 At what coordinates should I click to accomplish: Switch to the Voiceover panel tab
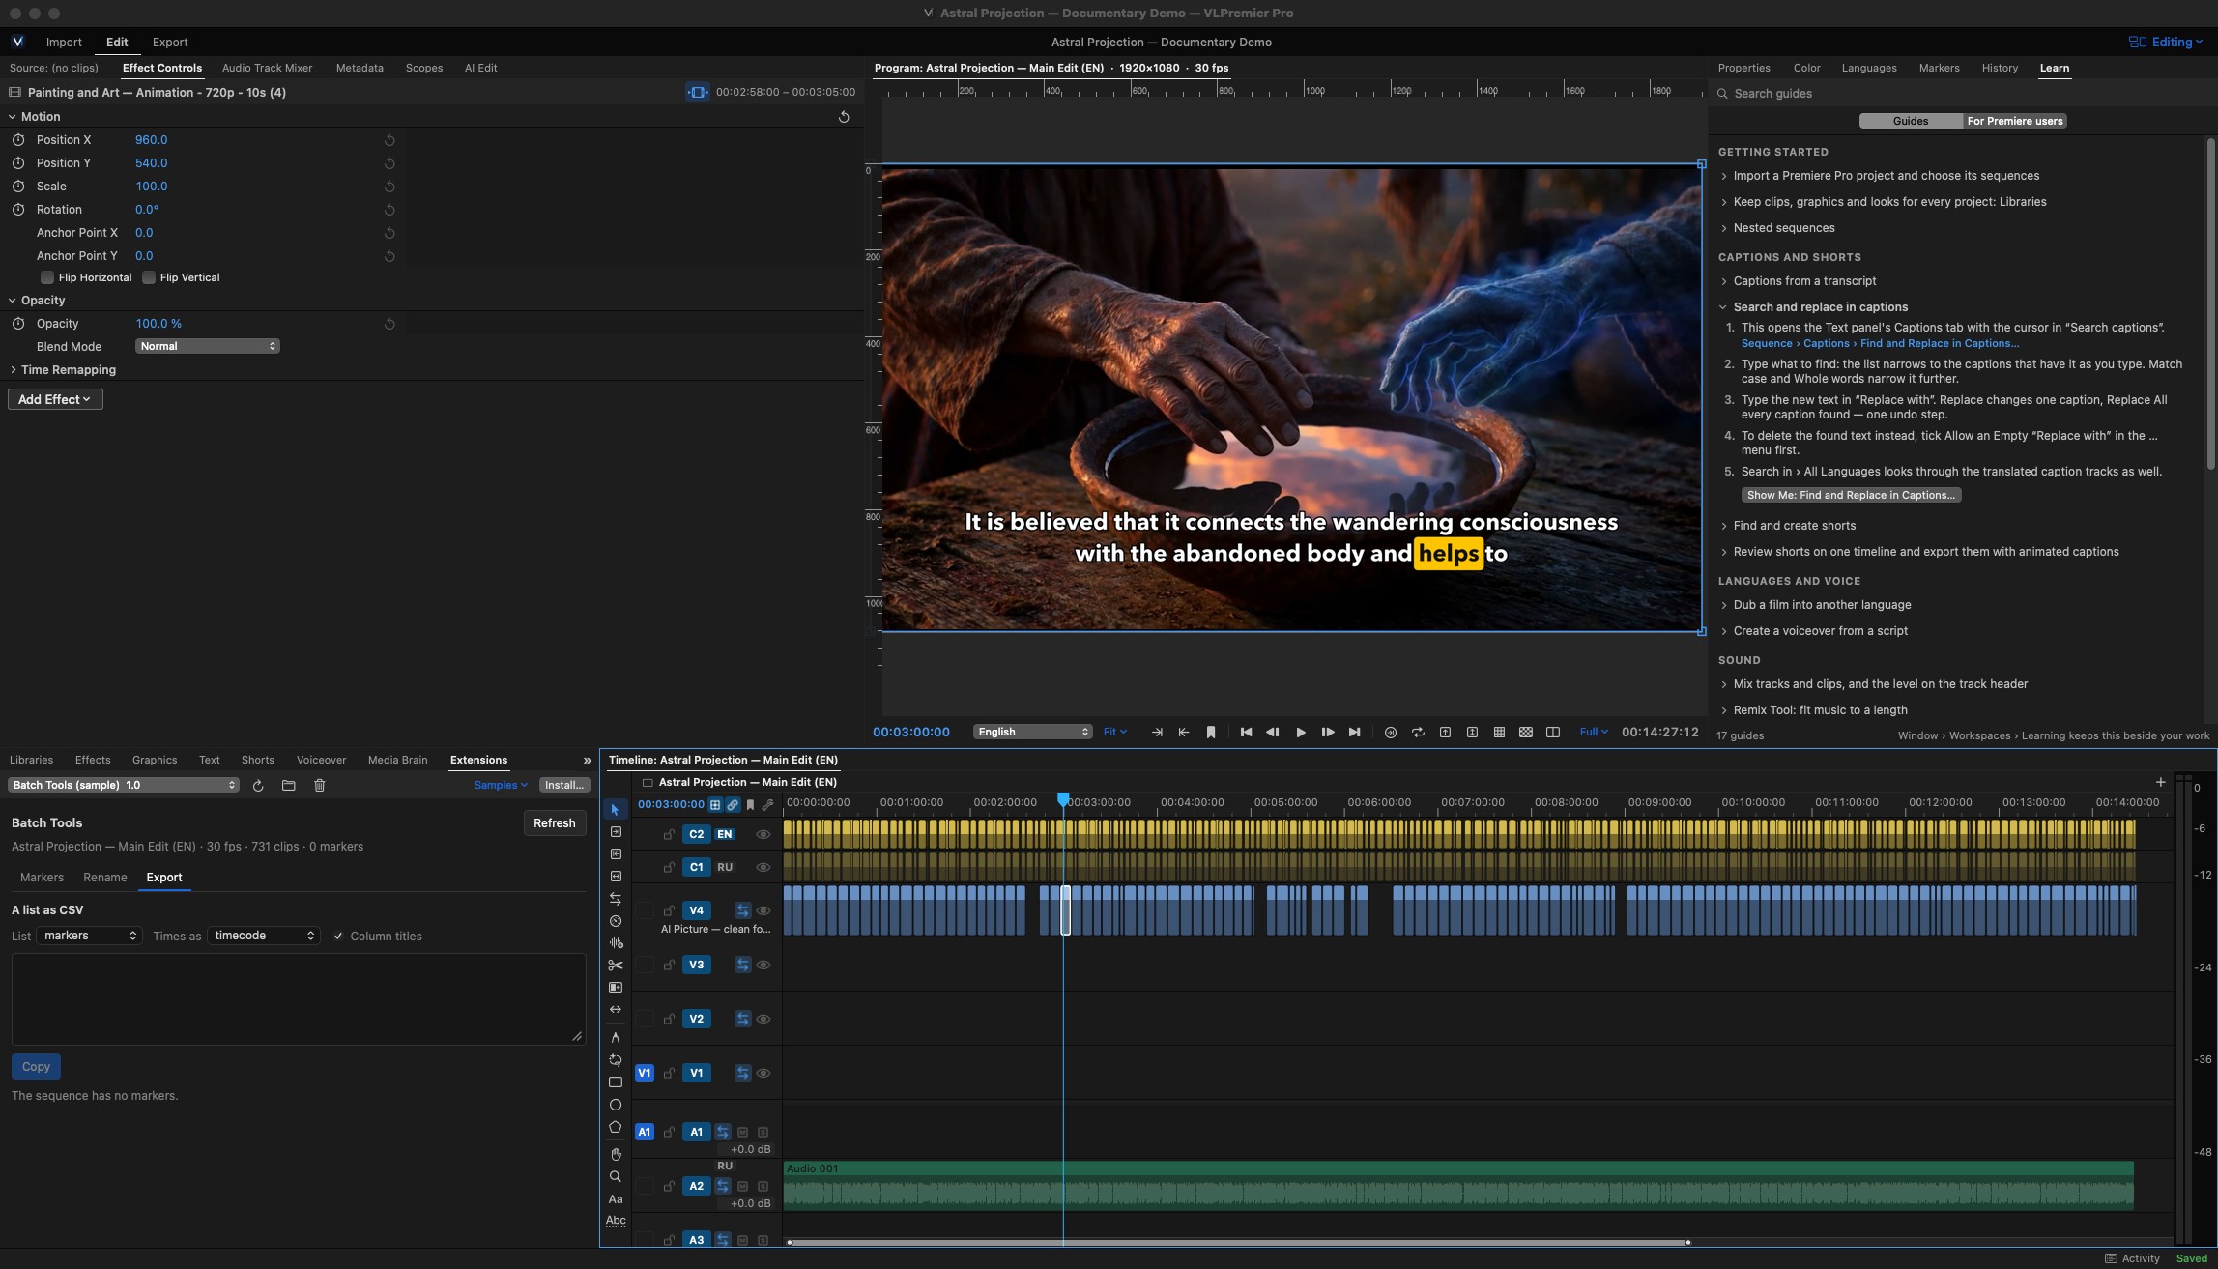(321, 760)
